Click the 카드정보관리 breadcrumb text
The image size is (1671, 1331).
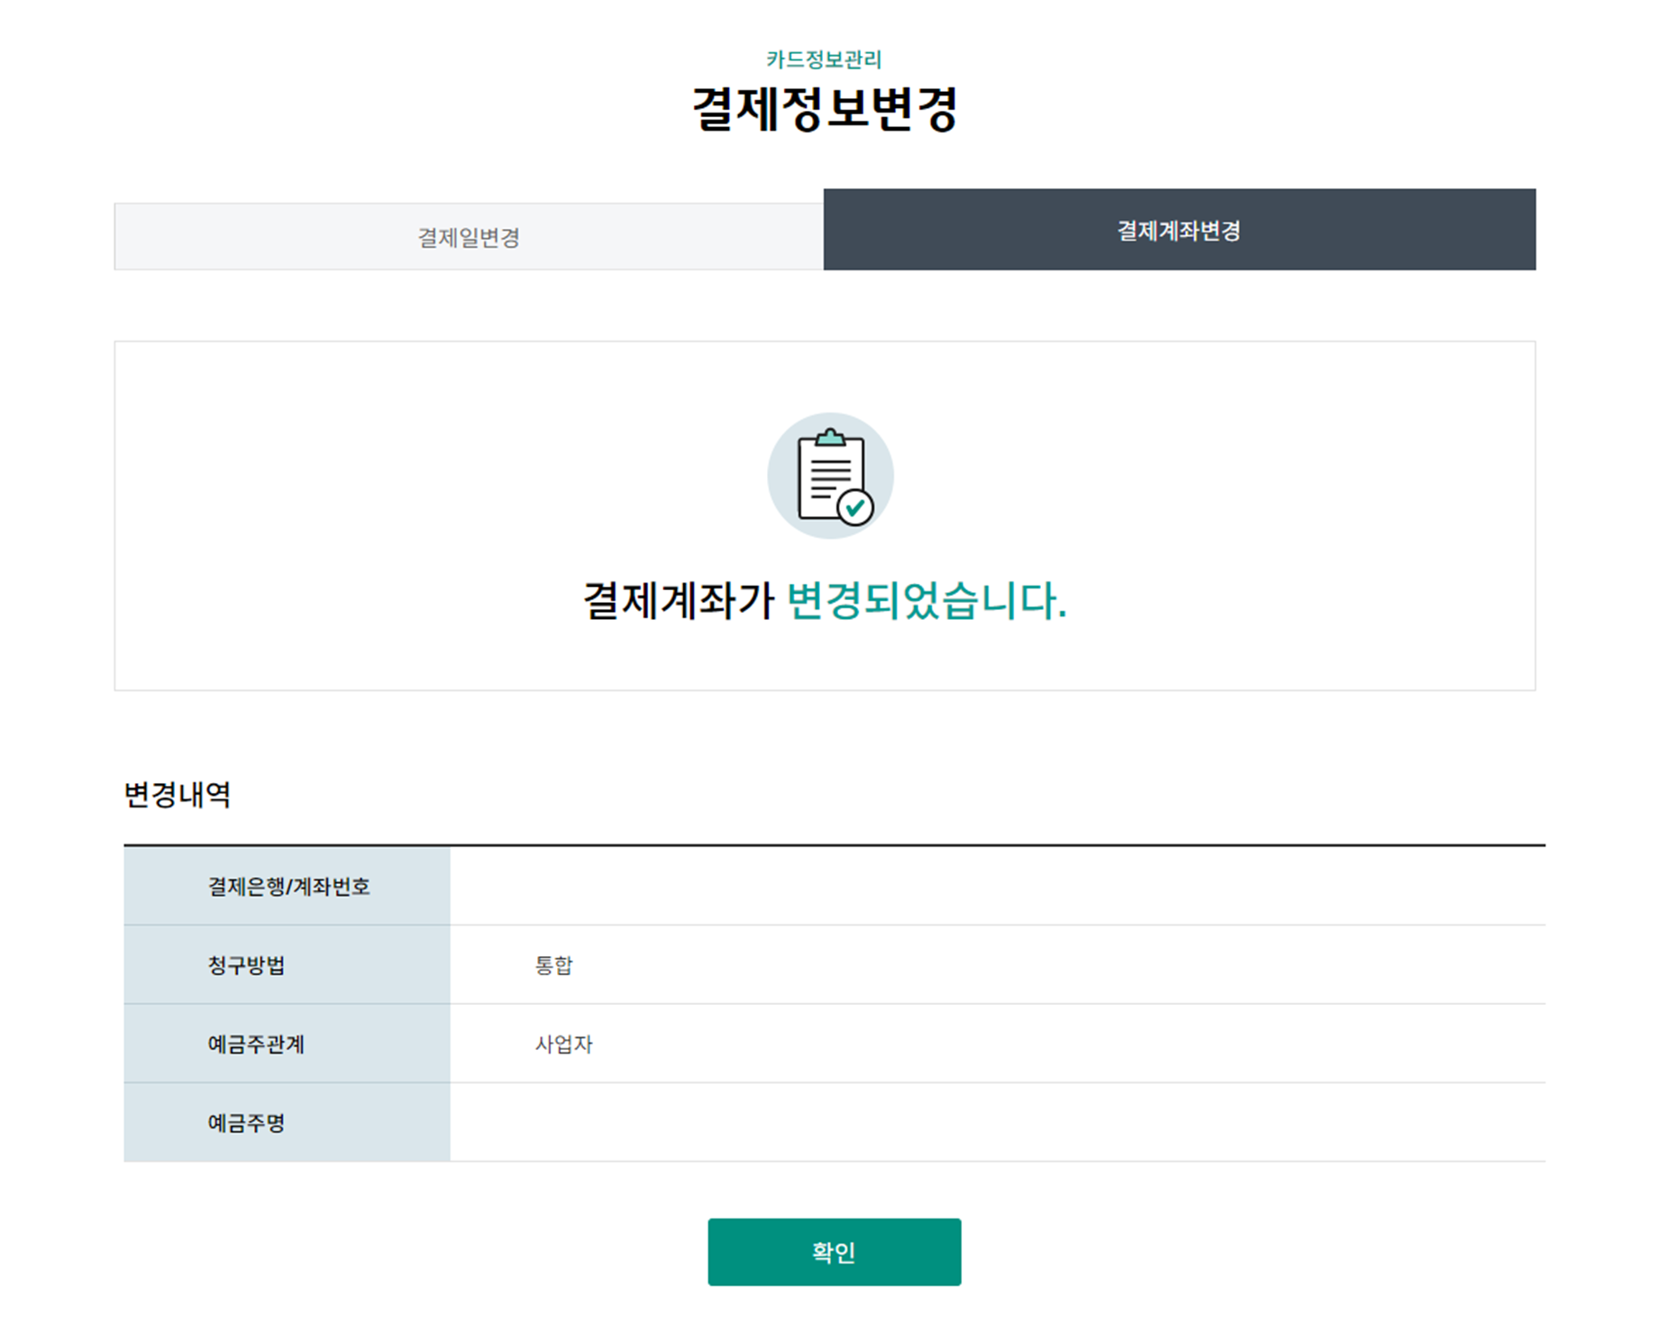(824, 59)
